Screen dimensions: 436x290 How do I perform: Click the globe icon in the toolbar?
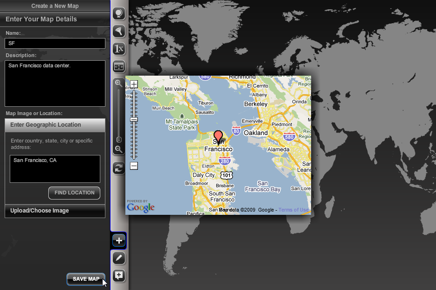tap(119, 13)
